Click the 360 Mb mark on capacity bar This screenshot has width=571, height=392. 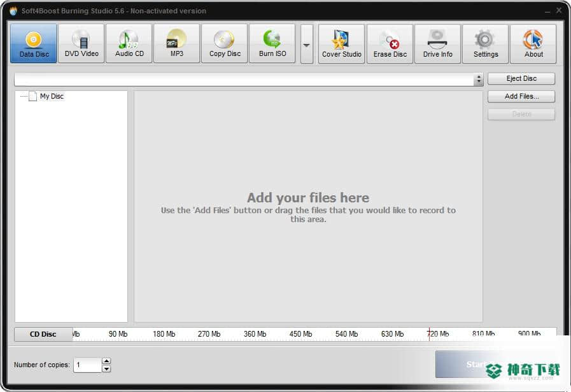point(255,333)
